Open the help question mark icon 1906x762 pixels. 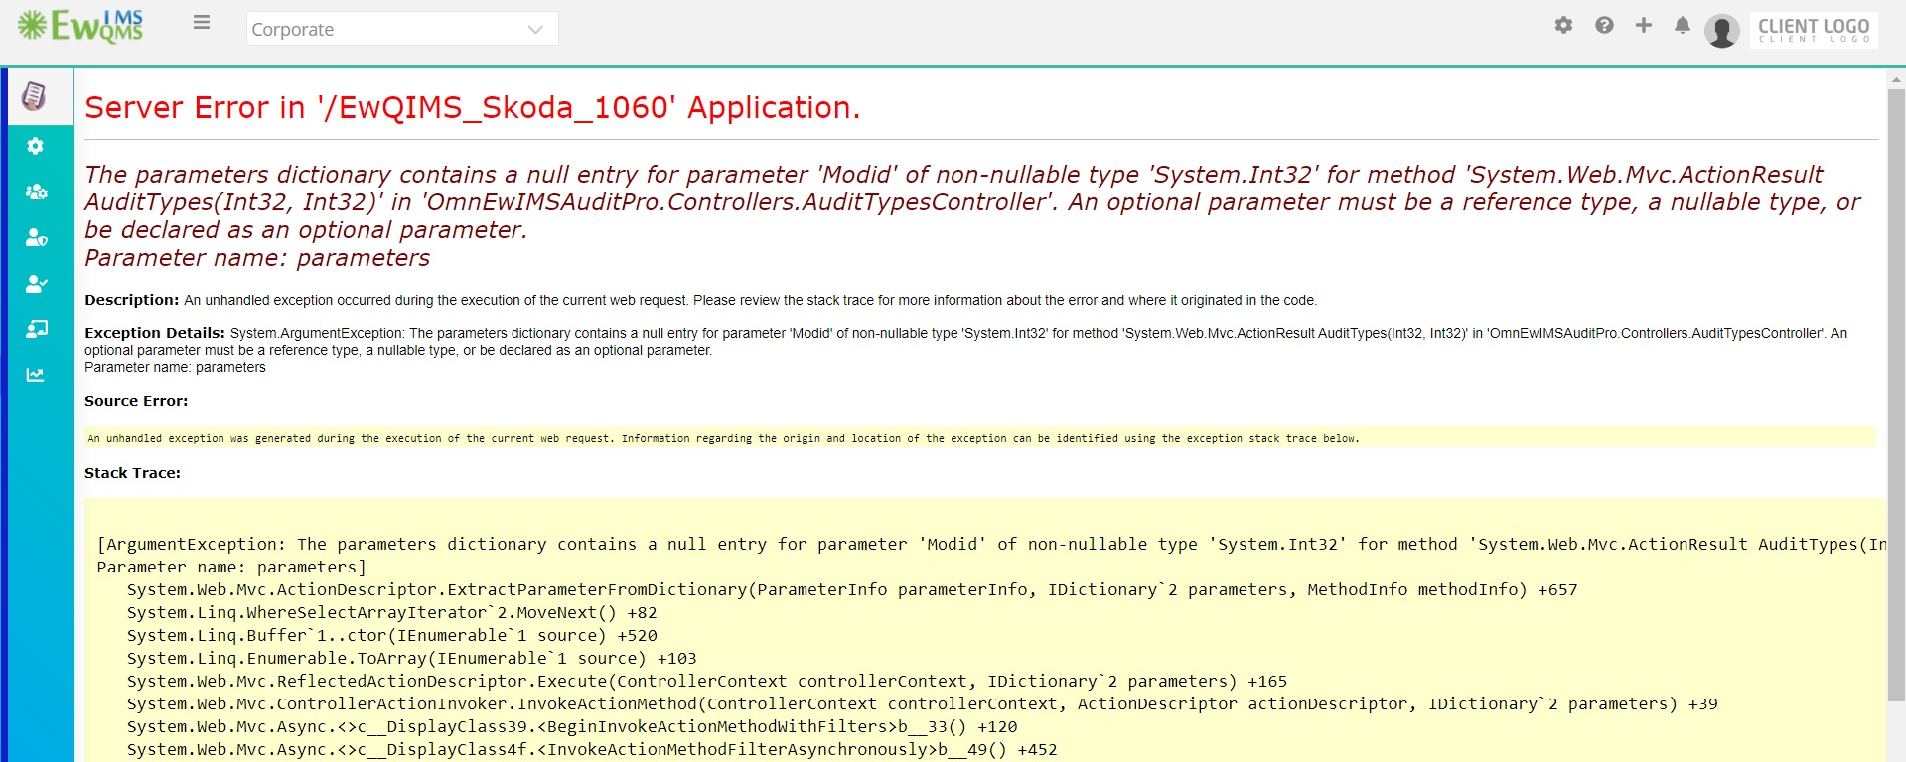(1604, 25)
